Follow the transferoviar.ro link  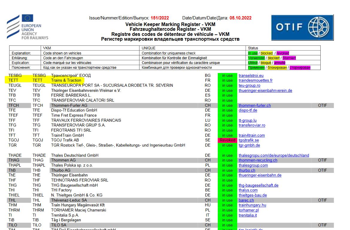click(x=252, y=125)
